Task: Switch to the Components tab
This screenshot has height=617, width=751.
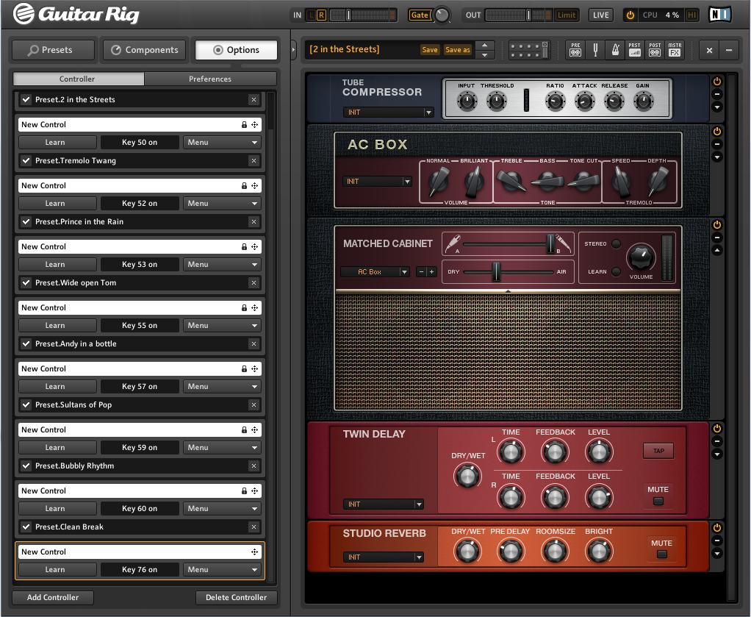Action: [x=145, y=50]
